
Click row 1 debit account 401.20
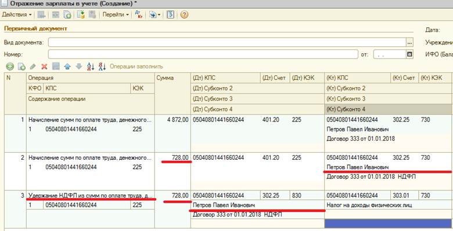275,119
